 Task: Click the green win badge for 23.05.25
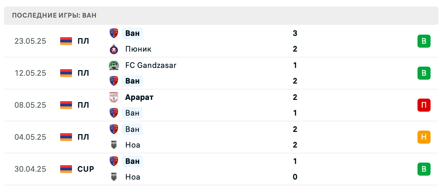[x=424, y=41]
